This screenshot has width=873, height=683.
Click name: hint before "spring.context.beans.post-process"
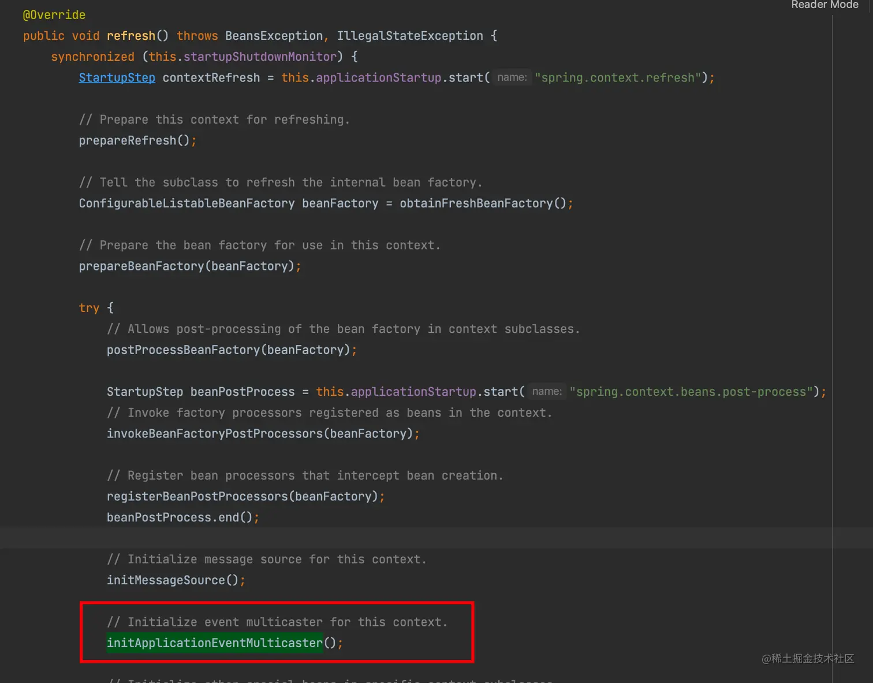[547, 392]
